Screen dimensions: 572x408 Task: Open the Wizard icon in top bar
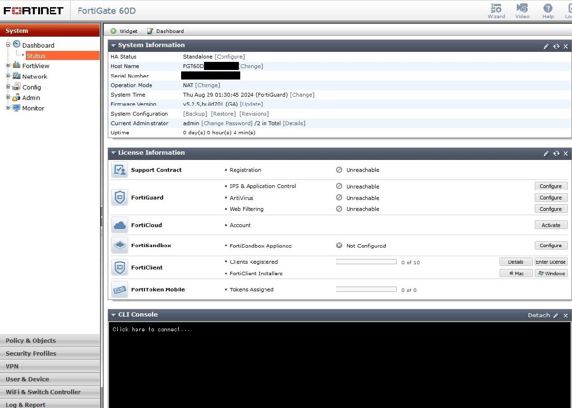point(496,9)
